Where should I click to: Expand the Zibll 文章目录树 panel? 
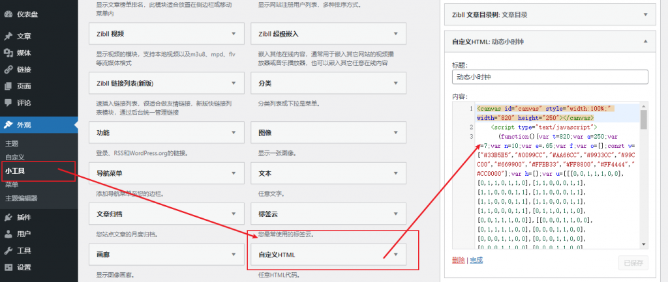click(x=645, y=14)
